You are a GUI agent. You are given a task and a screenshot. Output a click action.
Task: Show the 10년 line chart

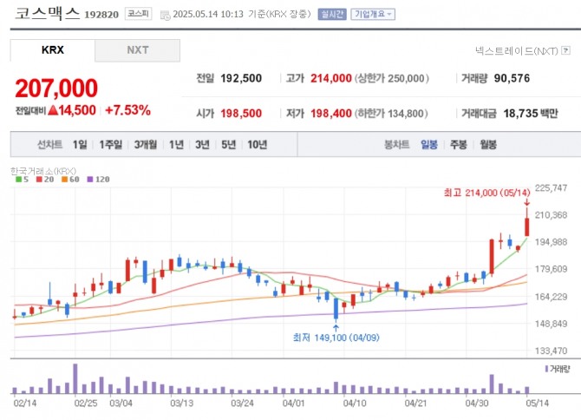(257, 144)
